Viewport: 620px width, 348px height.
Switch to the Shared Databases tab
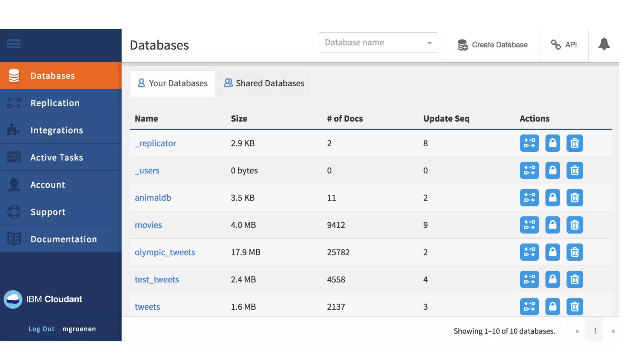[264, 83]
